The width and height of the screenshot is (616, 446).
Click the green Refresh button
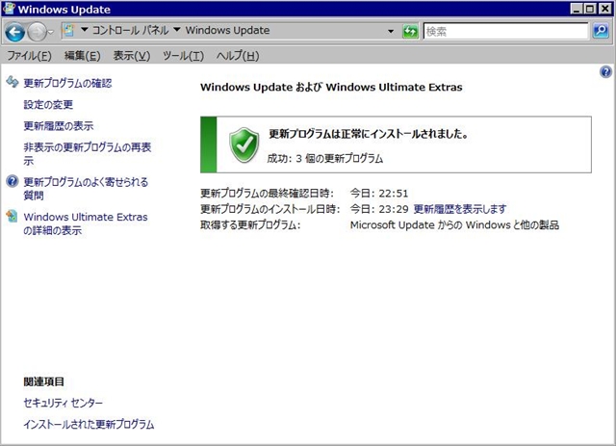click(x=410, y=31)
